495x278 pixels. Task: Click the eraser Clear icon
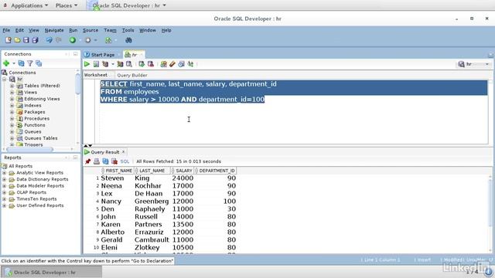coord(172,64)
